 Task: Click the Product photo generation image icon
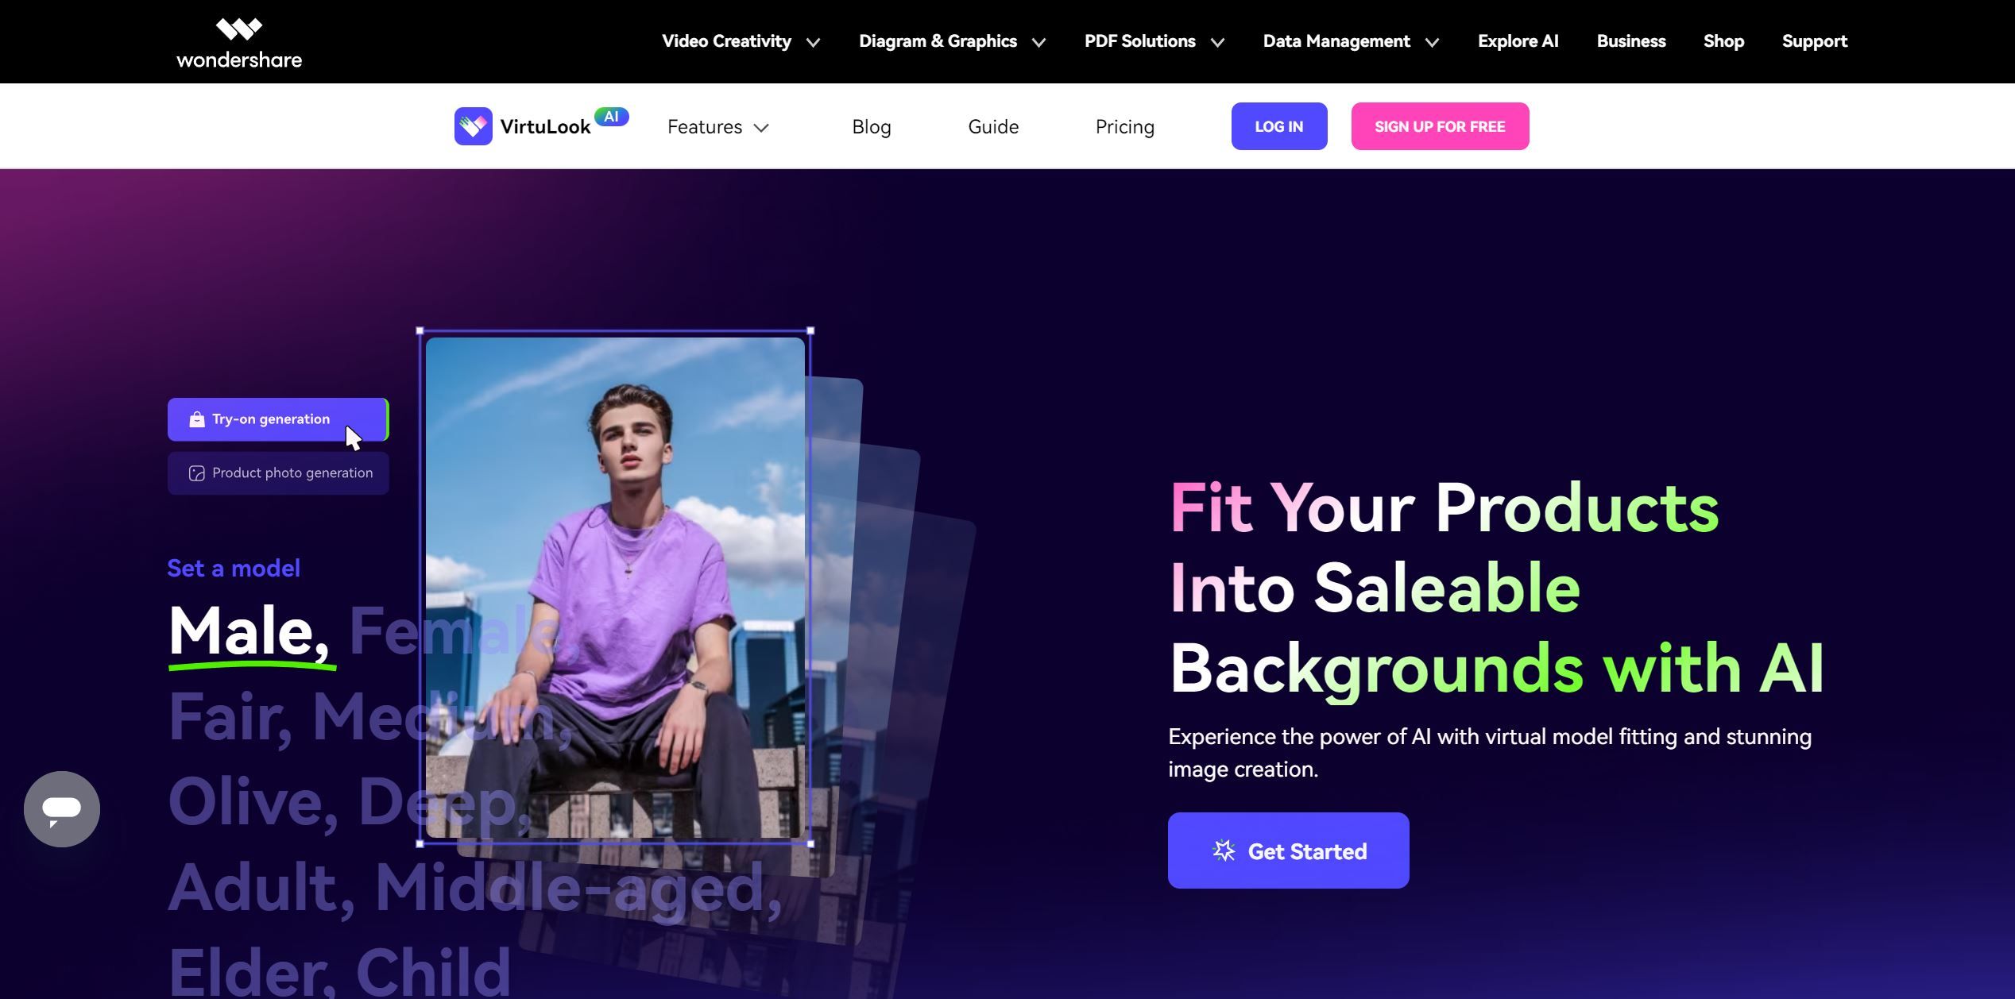(x=195, y=472)
